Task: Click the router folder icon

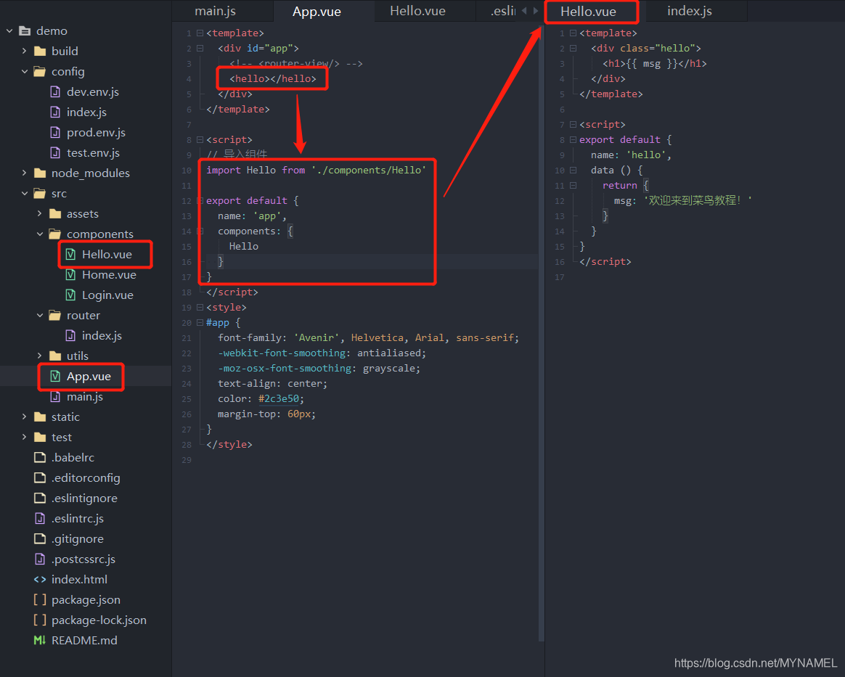Action: [x=55, y=315]
